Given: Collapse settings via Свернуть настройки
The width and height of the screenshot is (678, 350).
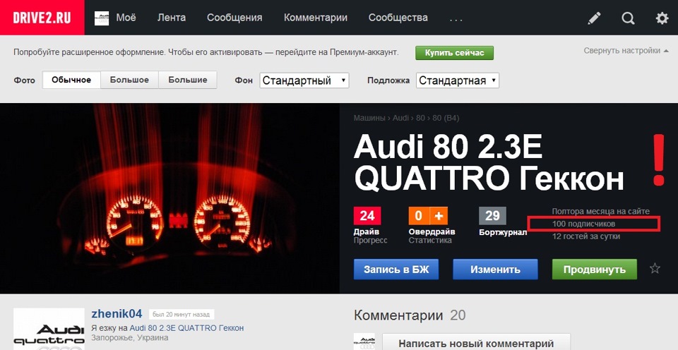Looking at the screenshot, I should (626, 51).
